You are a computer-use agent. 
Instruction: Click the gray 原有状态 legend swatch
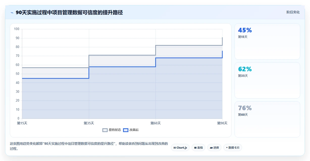[105, 130]
